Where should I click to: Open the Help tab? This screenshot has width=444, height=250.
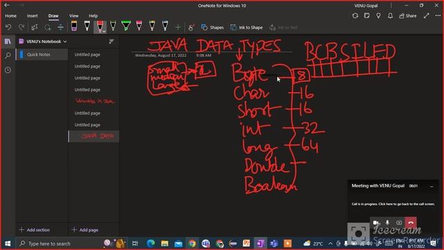(93, 16)
